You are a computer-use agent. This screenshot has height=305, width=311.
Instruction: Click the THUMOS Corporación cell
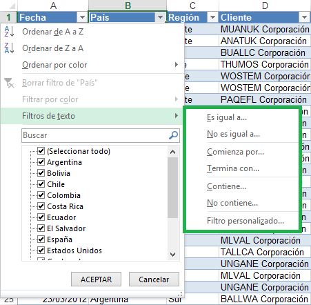265,64
